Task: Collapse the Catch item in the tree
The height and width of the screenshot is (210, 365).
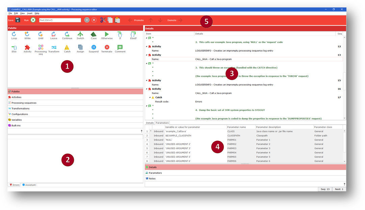Action: click(x=150, y=97)
